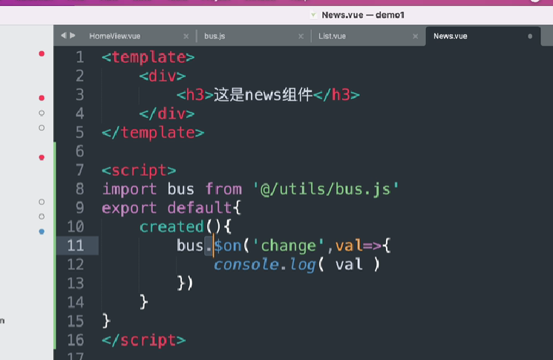Screen dimensions: 553x360
Task: Select the List.vue tab
Action: point(332,36)
